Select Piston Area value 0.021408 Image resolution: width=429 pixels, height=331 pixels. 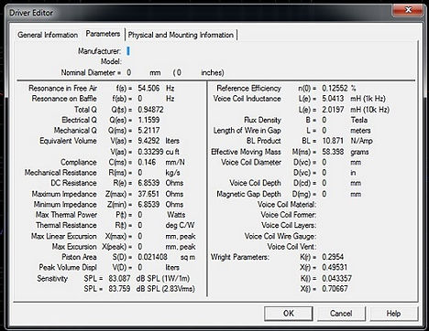(152, 257)
